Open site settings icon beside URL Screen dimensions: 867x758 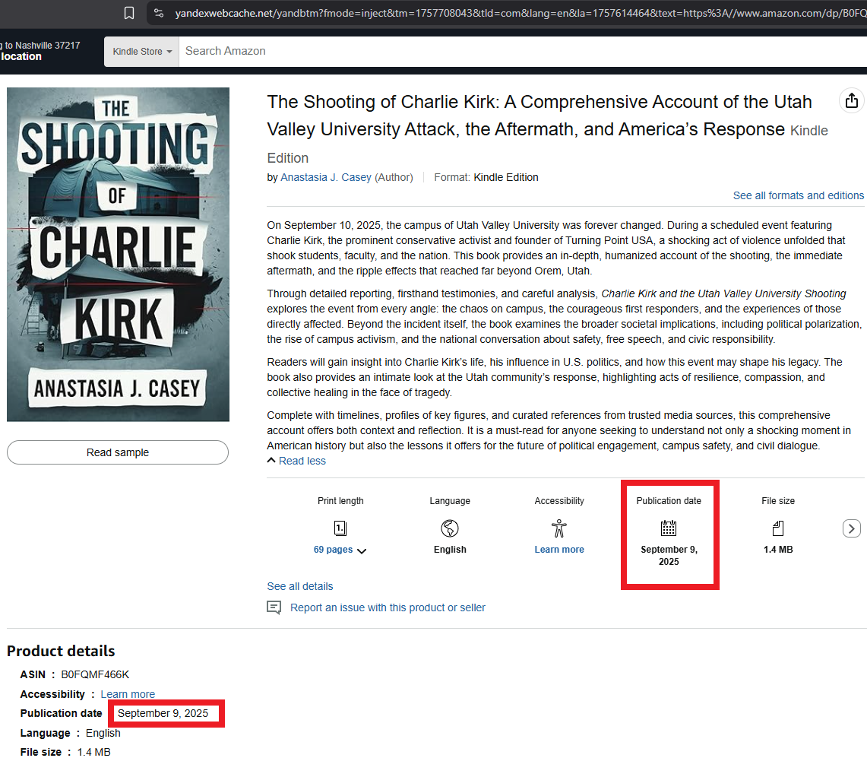[x=159, y=13]
